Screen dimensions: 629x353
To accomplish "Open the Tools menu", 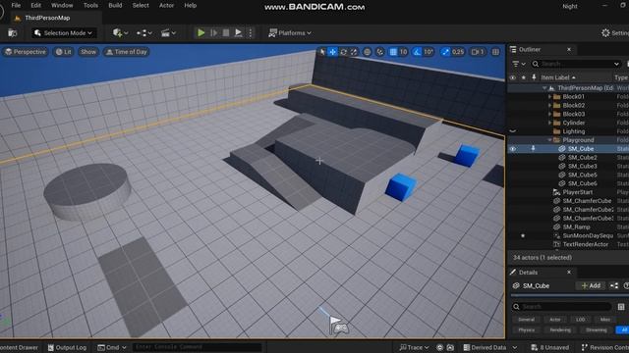I will click(x=90, y=5).
